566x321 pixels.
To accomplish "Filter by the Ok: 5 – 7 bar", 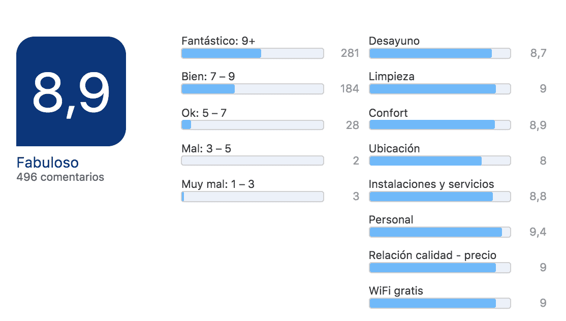I will (253, 125).
